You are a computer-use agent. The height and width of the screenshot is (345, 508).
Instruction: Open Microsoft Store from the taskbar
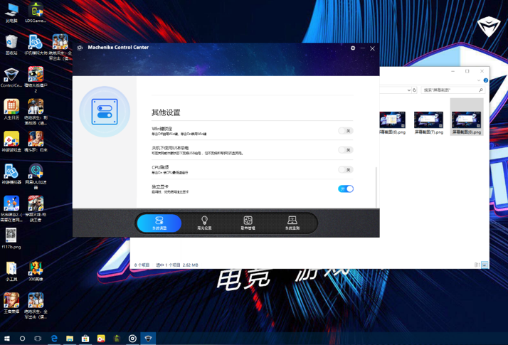coord(85,339)
